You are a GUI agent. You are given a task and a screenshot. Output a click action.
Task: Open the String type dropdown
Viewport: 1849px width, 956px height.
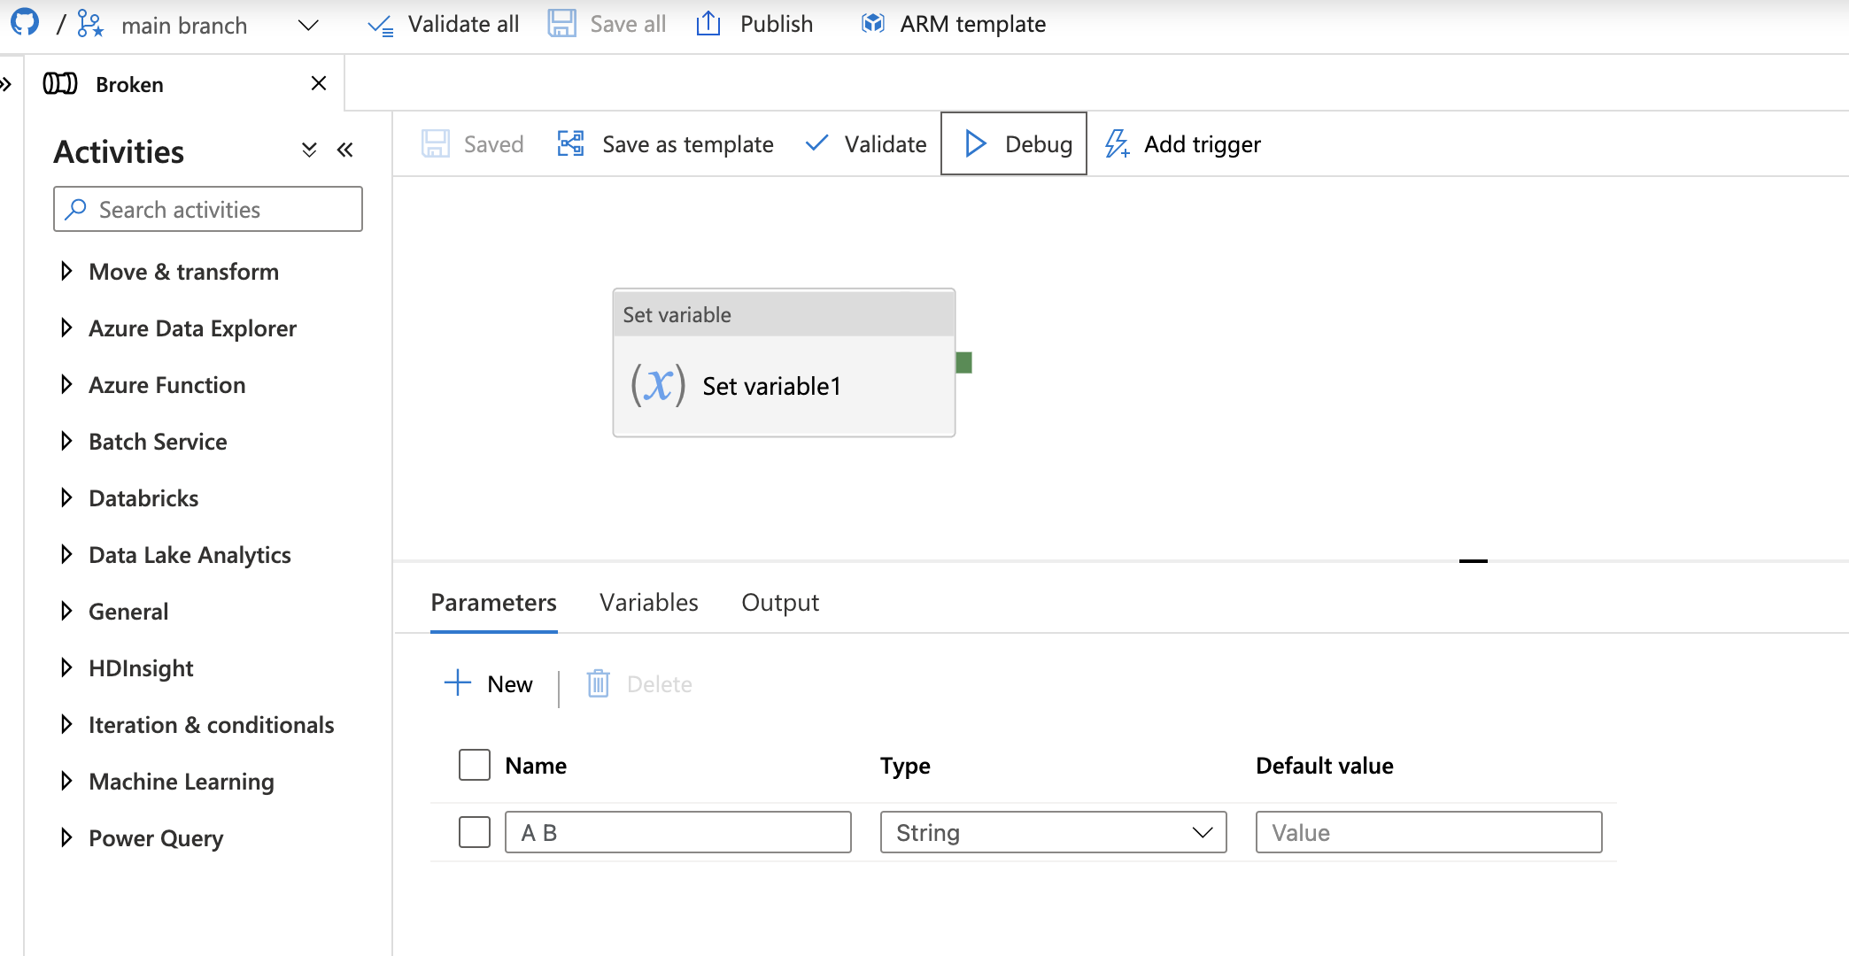point(1053,832)
